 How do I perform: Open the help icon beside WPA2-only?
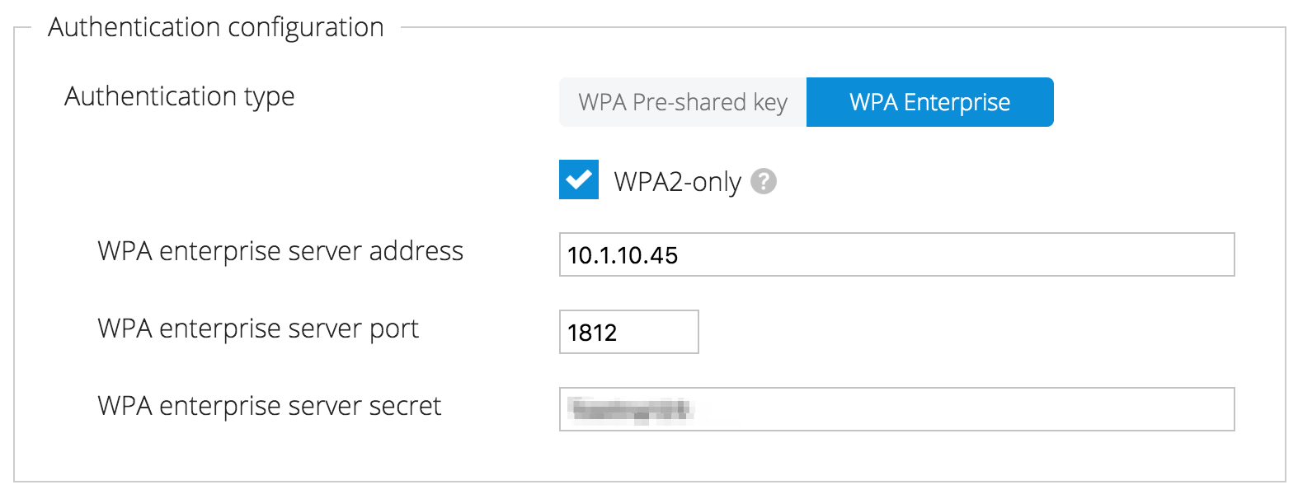[x=764, y=181]
